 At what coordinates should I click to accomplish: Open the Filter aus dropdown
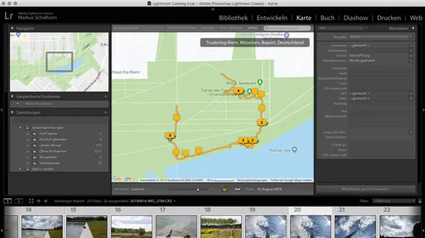coord(394,201)
